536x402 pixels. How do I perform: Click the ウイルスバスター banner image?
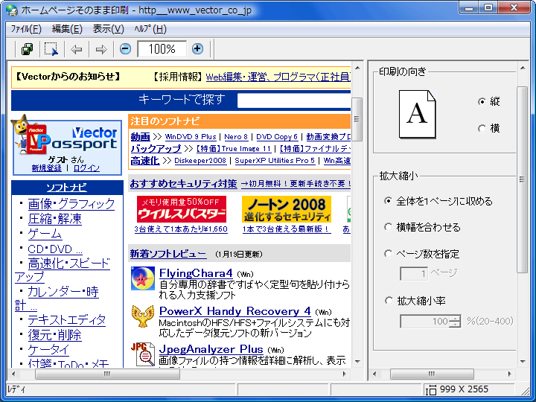point(181,209)
